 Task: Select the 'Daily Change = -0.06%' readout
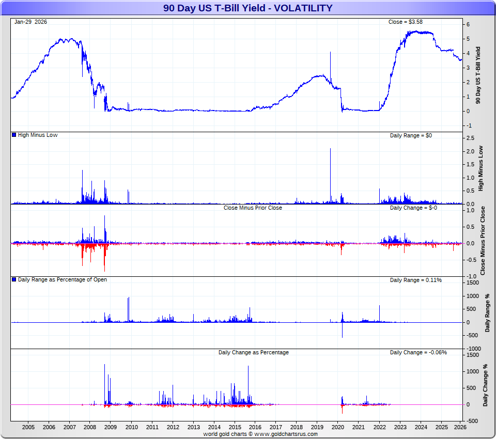(x=418, y=352)
